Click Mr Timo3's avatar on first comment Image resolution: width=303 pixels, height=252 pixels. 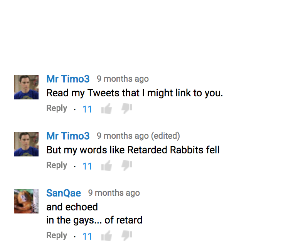26,87
